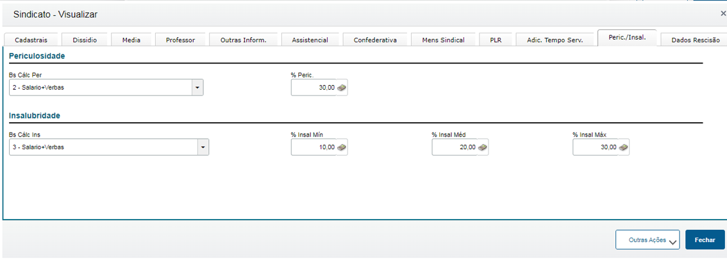727x260 pixels.
Task: Select the Dados Rescisão tab
Action: tap(695, 40)
